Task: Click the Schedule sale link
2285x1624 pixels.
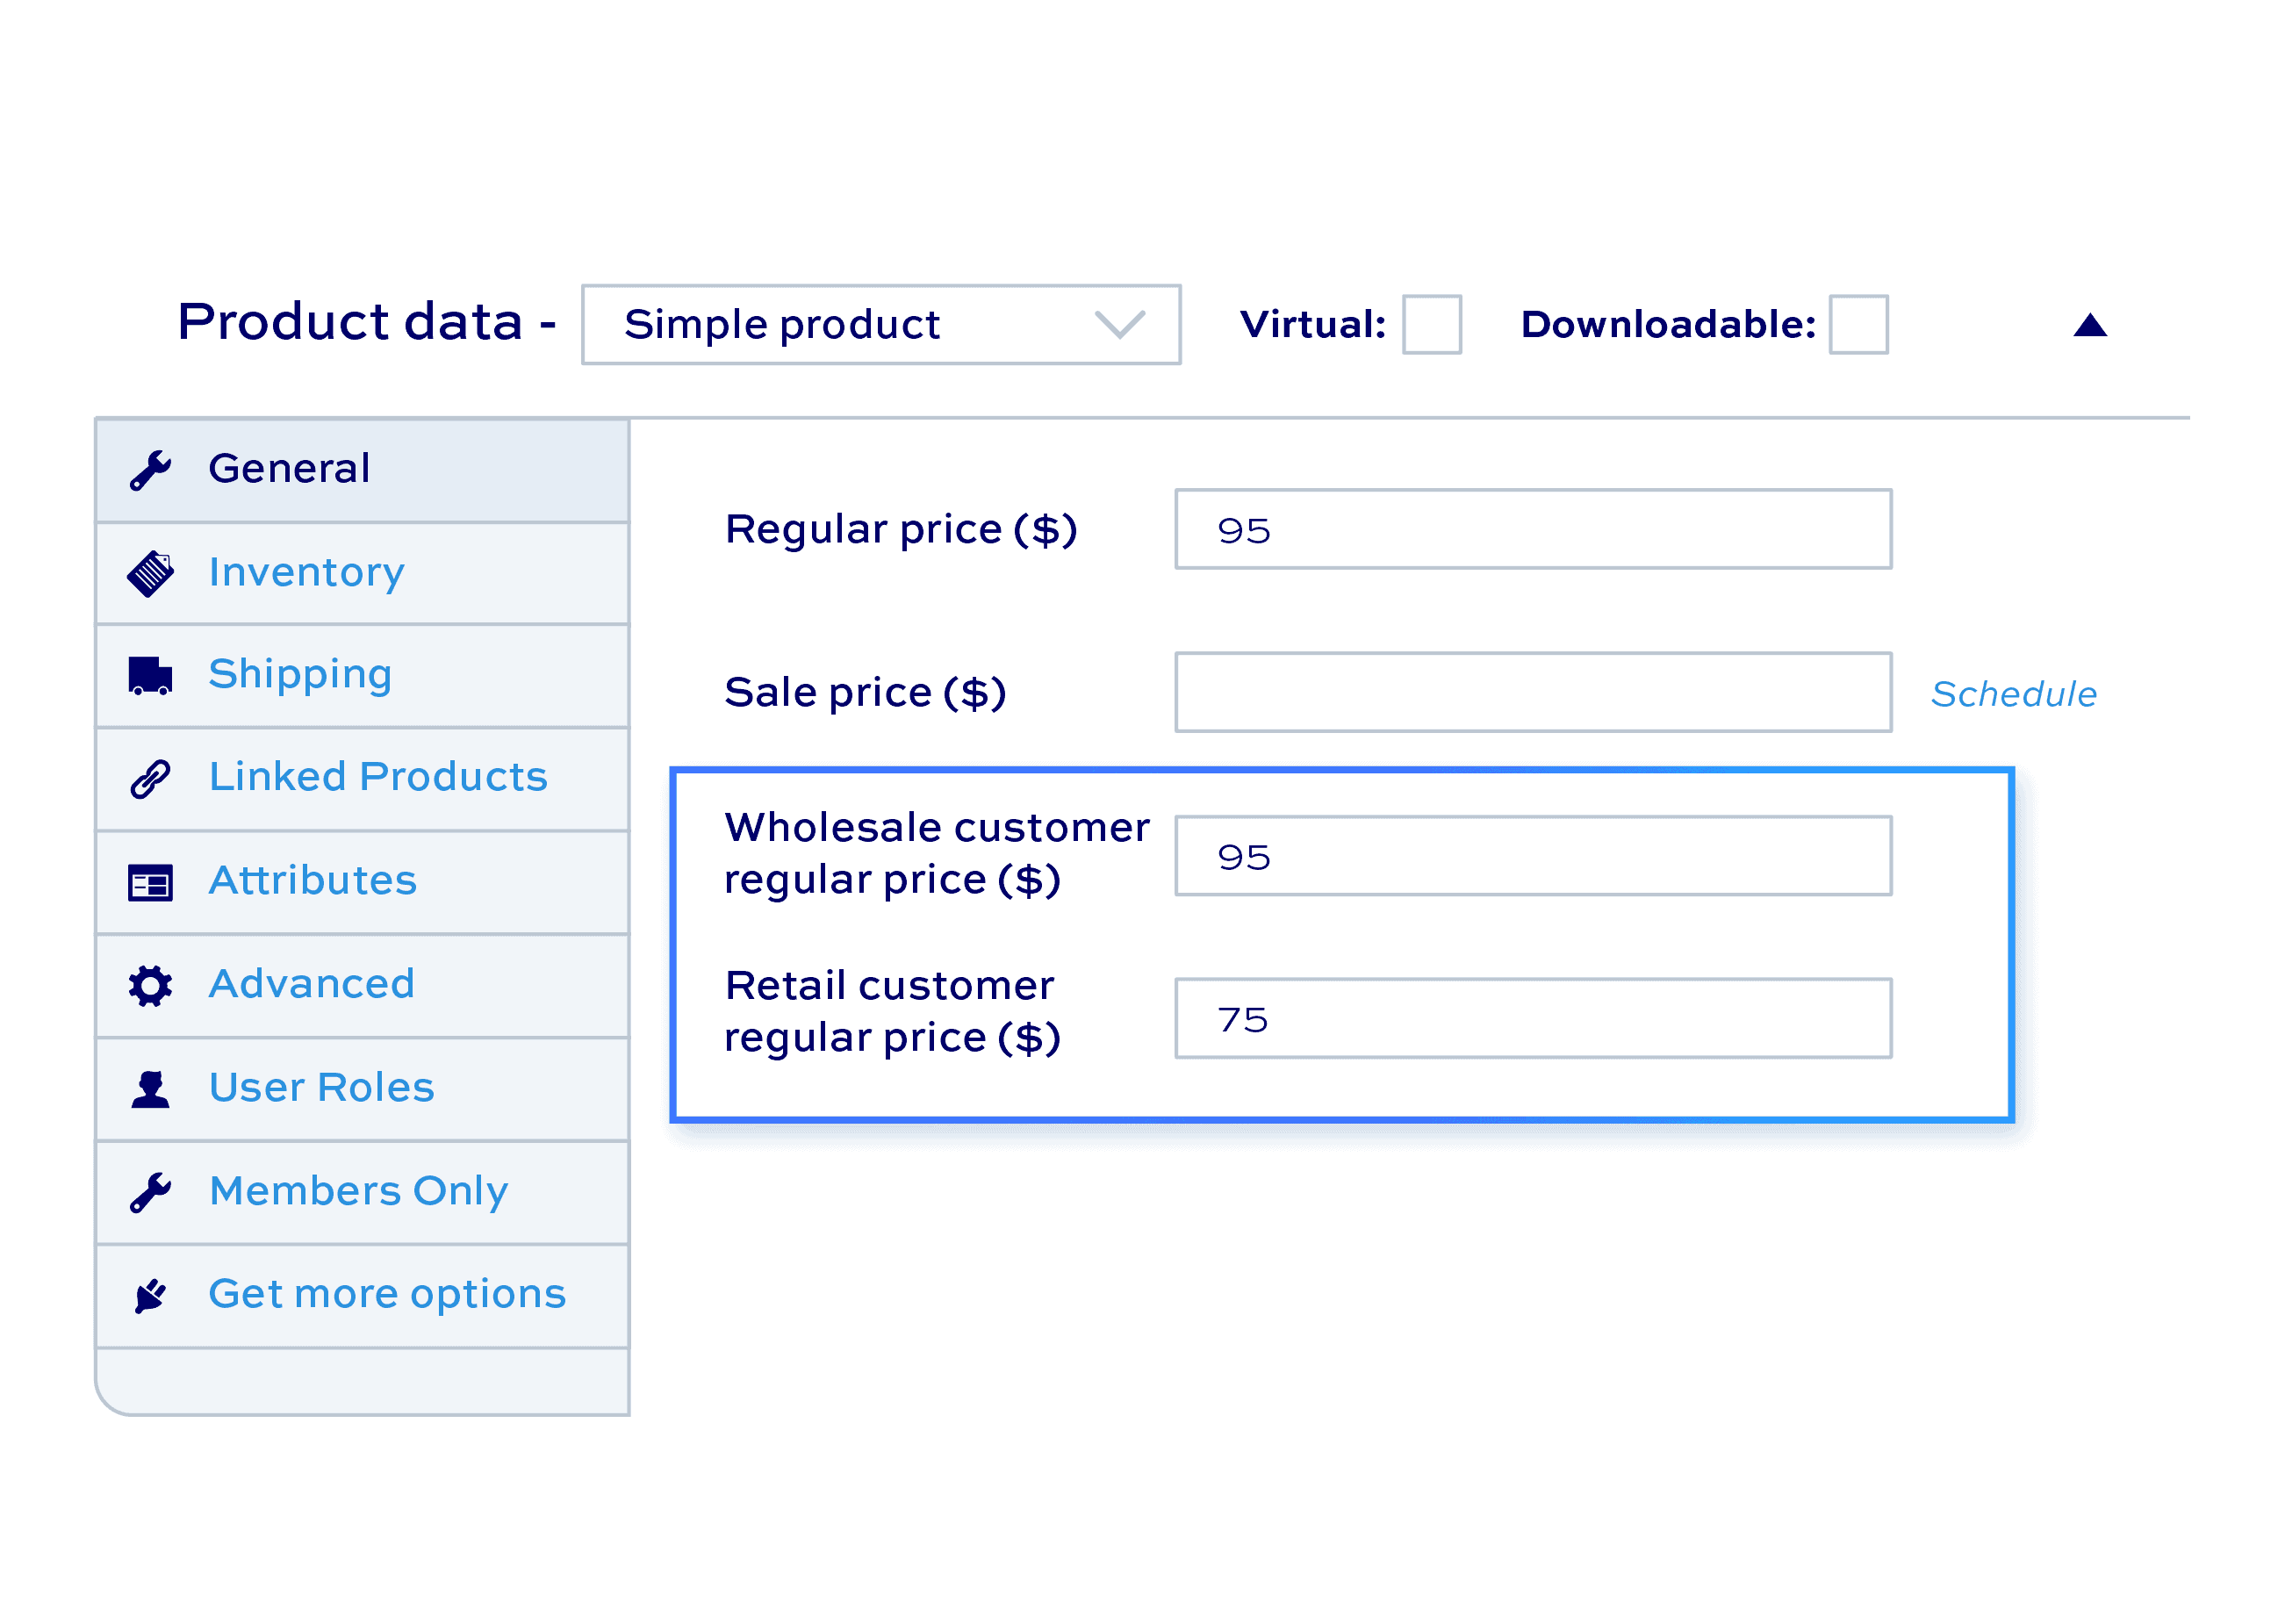Action: 2013,693
